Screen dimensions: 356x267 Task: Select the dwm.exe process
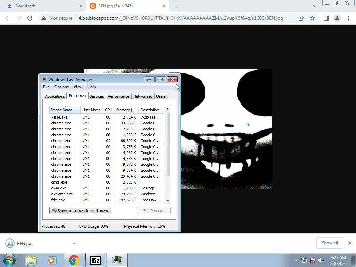(106, 188)
